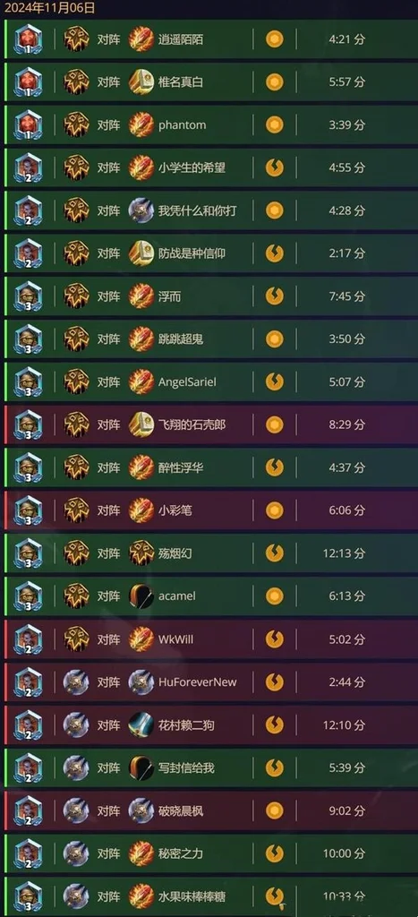
Task: Click opponent class icon beside 殇烟幻
Action: pos(141,553)
